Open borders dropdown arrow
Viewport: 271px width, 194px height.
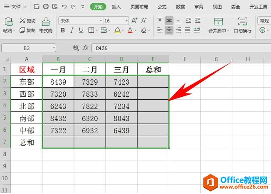(96, 31)
